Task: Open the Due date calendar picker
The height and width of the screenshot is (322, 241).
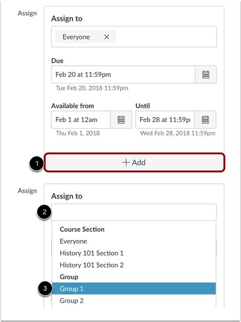Action: click(x=205, y=75)
